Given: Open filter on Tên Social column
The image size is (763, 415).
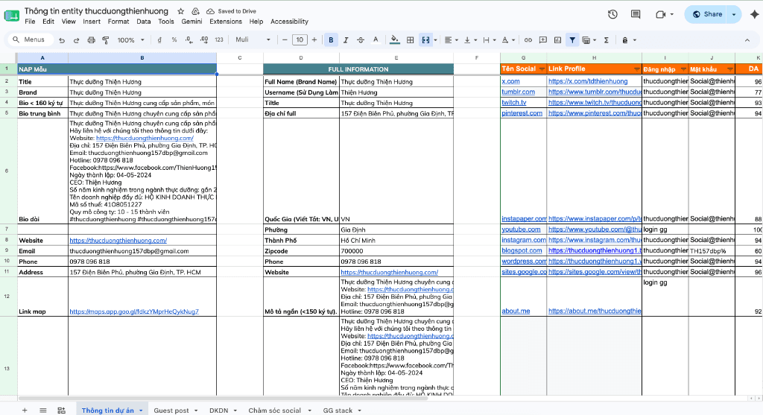Looking at the screenshot, I should pyautogui.click(x=542, y=69).
